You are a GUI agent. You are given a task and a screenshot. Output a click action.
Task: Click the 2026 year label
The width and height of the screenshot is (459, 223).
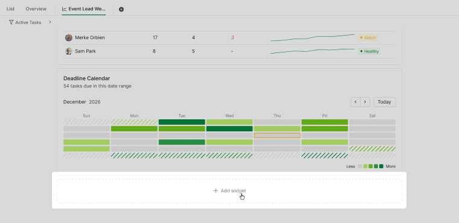pos(95,102)
